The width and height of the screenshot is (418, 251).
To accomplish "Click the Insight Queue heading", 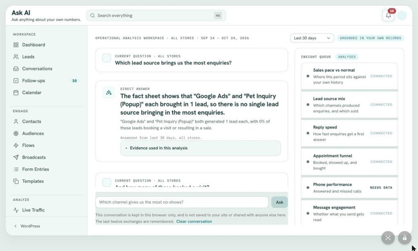I will tap(316, 57).
